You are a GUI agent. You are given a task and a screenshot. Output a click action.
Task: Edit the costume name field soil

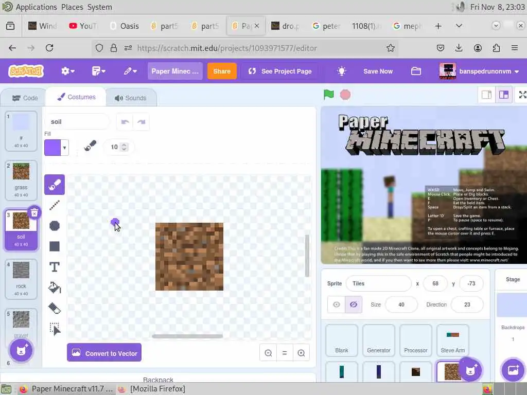(x=77, y=122)
